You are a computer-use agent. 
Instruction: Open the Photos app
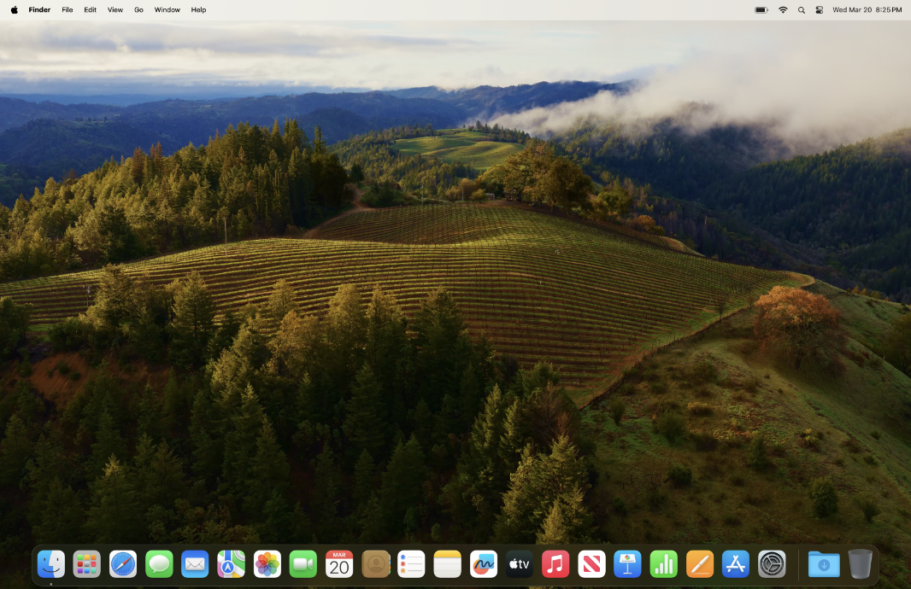(267, 563)
